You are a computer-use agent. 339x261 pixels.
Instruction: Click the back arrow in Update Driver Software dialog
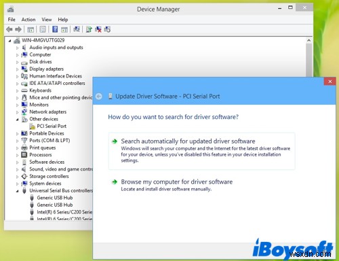[99, 97]
